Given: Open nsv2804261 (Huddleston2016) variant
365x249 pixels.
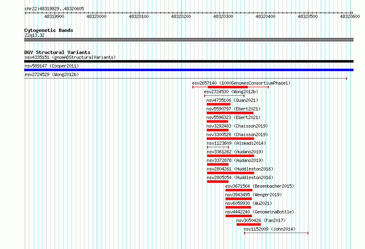Looking at the screenshot, I should click(x=240, y=169).
